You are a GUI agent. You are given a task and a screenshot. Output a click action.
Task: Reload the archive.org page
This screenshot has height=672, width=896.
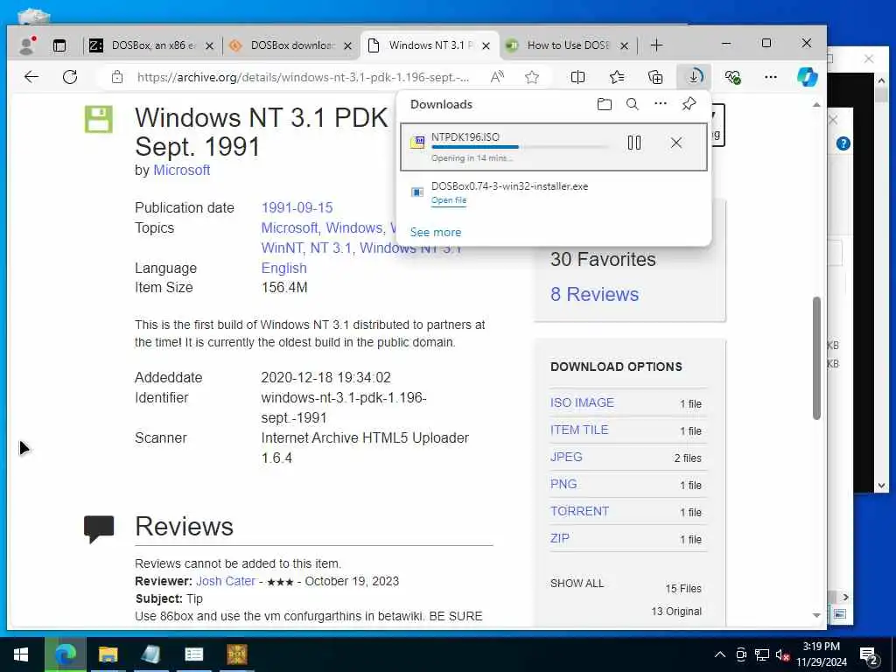tap(70, 77)
